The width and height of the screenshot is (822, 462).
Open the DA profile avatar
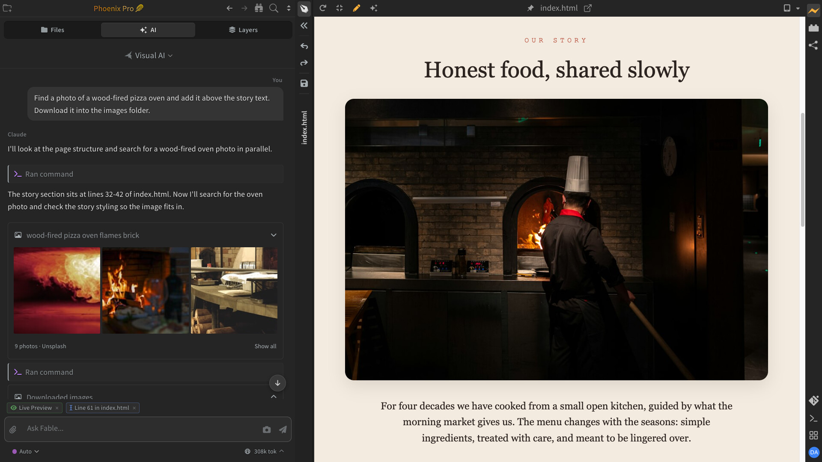click(x=814, y=452)
